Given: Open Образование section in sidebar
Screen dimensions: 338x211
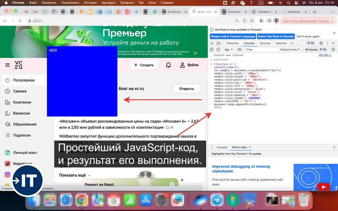Looking at the screenshot, I should tap(24, 124).
